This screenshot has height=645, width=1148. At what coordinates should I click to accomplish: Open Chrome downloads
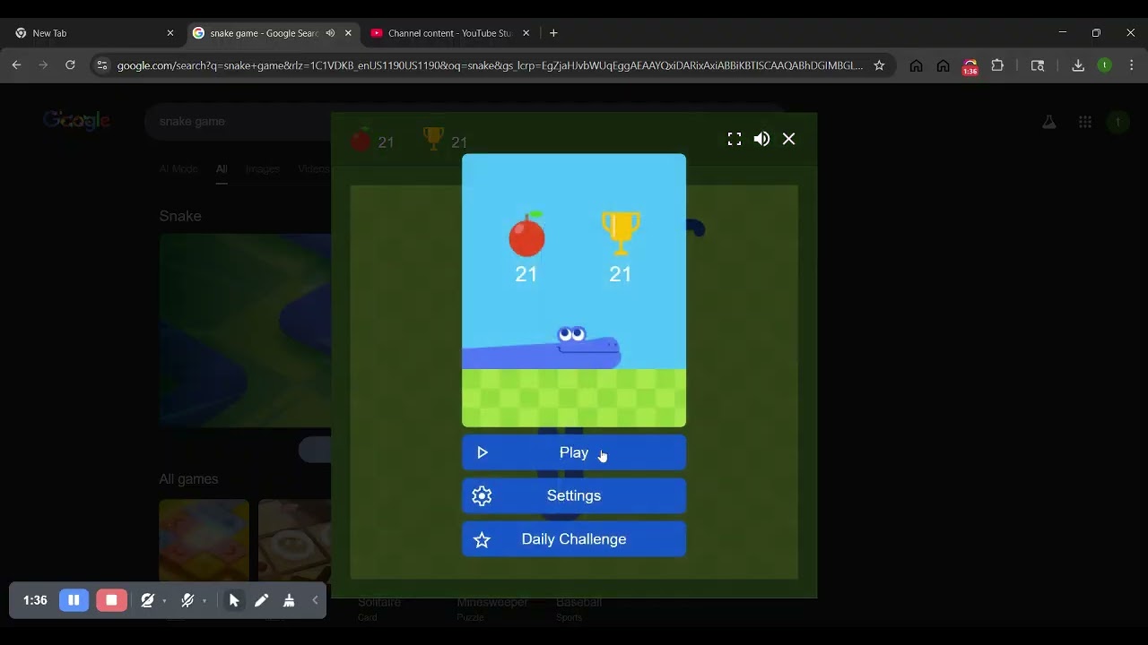[1078, 65]
